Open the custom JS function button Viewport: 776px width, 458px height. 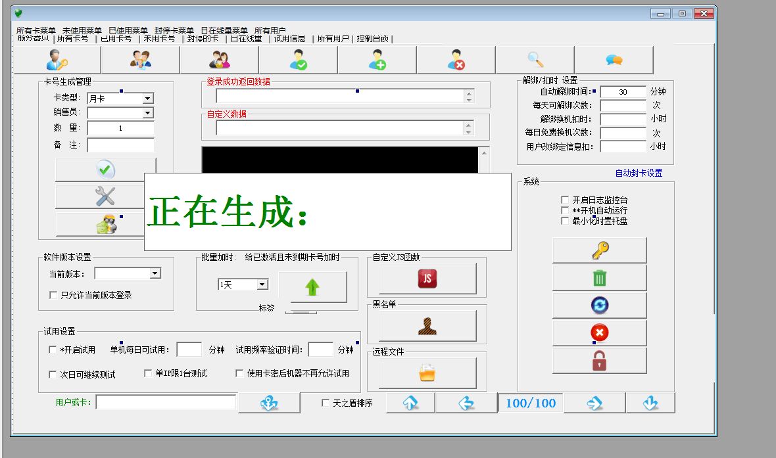(427, 279)
